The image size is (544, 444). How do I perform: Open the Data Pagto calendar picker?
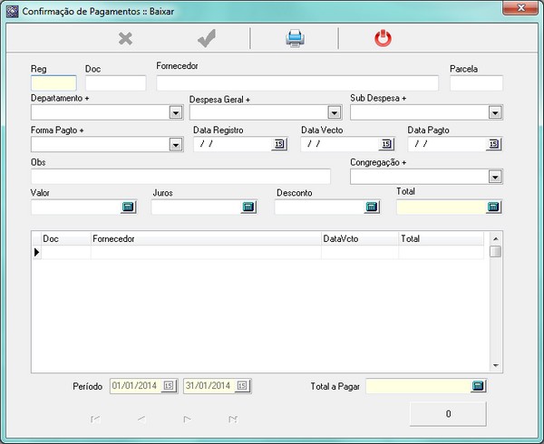(494, 144)
